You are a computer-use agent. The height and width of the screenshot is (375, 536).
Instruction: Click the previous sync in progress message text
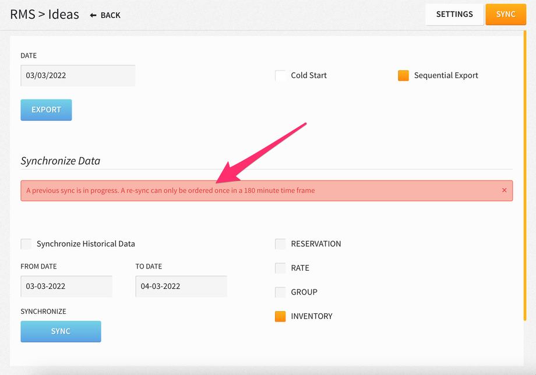click(x=171, y=190)
